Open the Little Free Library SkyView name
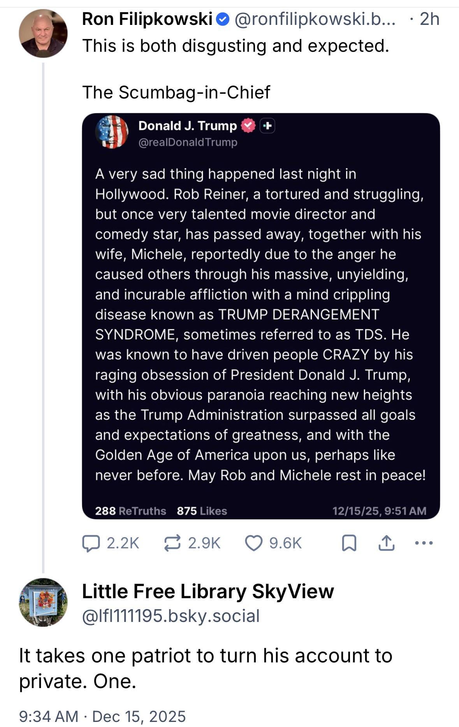 [x=208, y=592]
